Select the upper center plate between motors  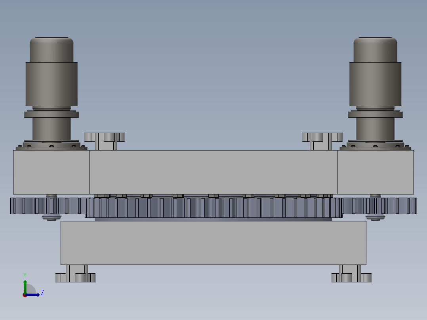[x=213, y=172]
